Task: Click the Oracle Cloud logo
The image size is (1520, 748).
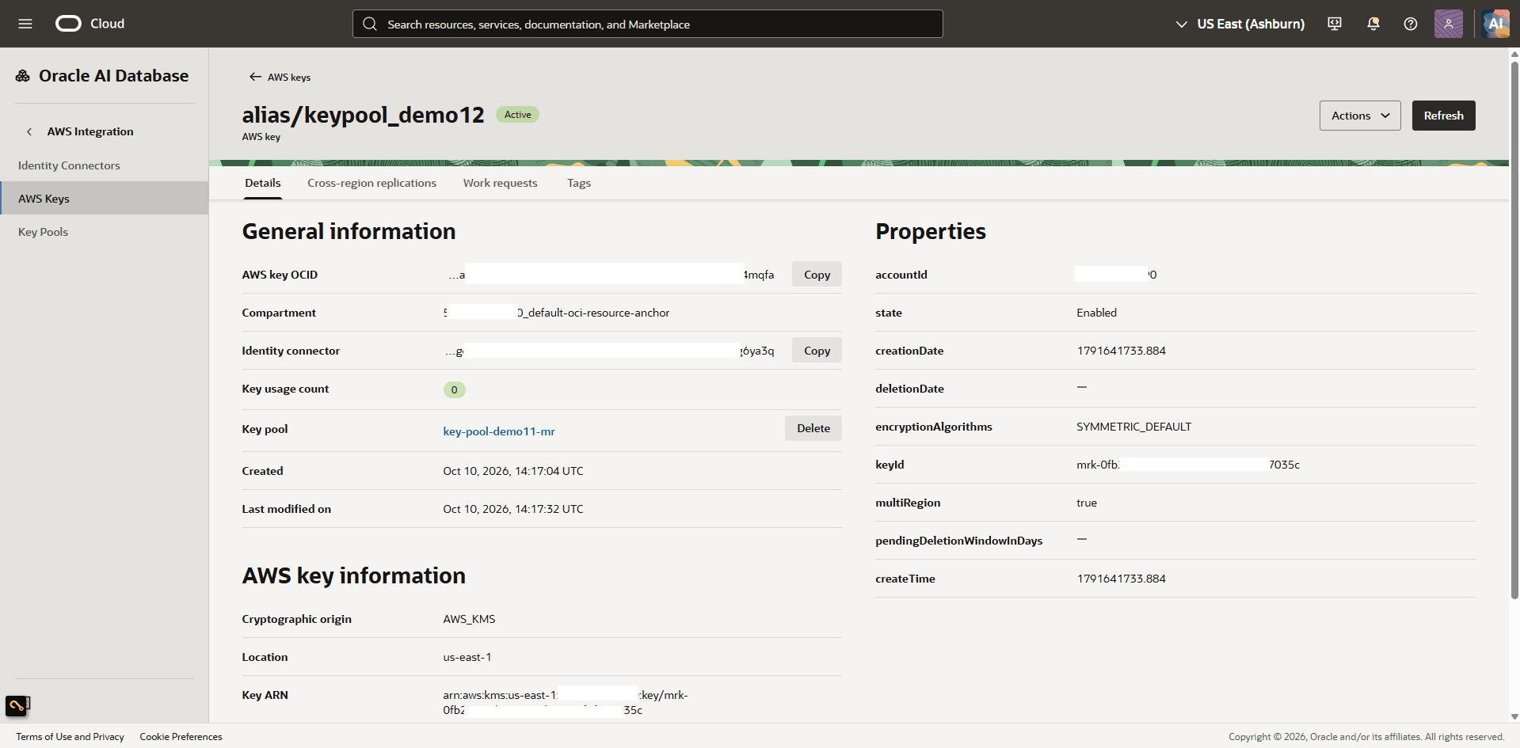Action: point(90,24)
